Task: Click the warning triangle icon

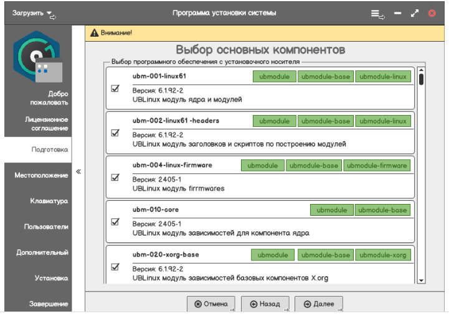Action: 94,33
